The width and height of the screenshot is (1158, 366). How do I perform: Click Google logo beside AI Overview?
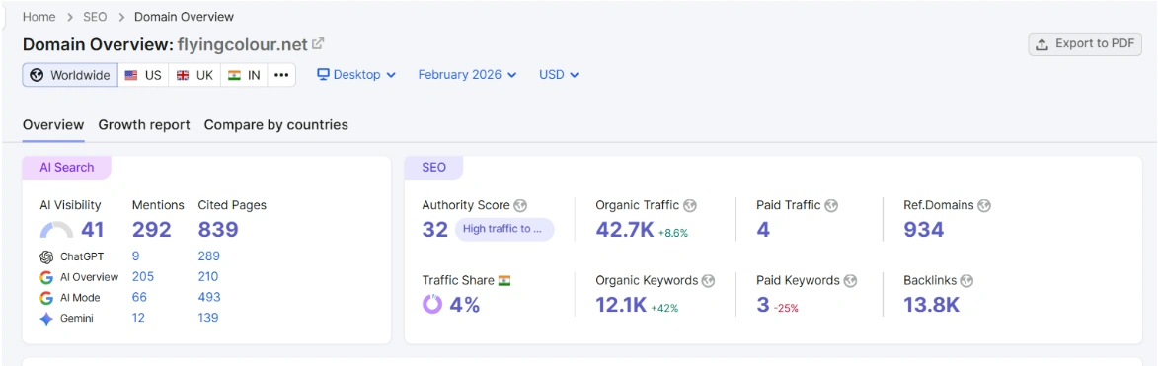click(46, 277)
